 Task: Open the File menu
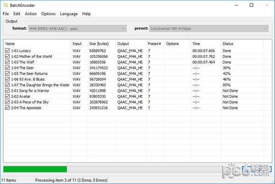coord(6,14)
